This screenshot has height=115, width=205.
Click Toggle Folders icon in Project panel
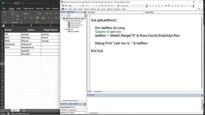[x=69, y=15]
